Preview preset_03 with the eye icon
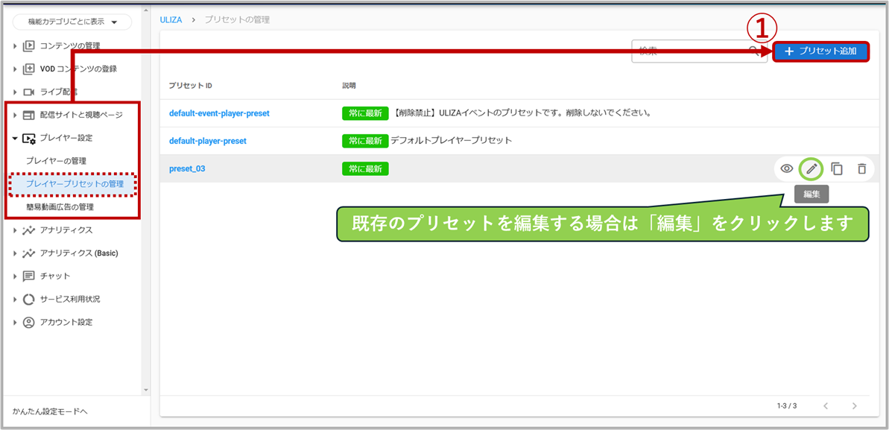The width and height of the screenshot is (889, 430). pyautogui.click(x=786, y=169)
